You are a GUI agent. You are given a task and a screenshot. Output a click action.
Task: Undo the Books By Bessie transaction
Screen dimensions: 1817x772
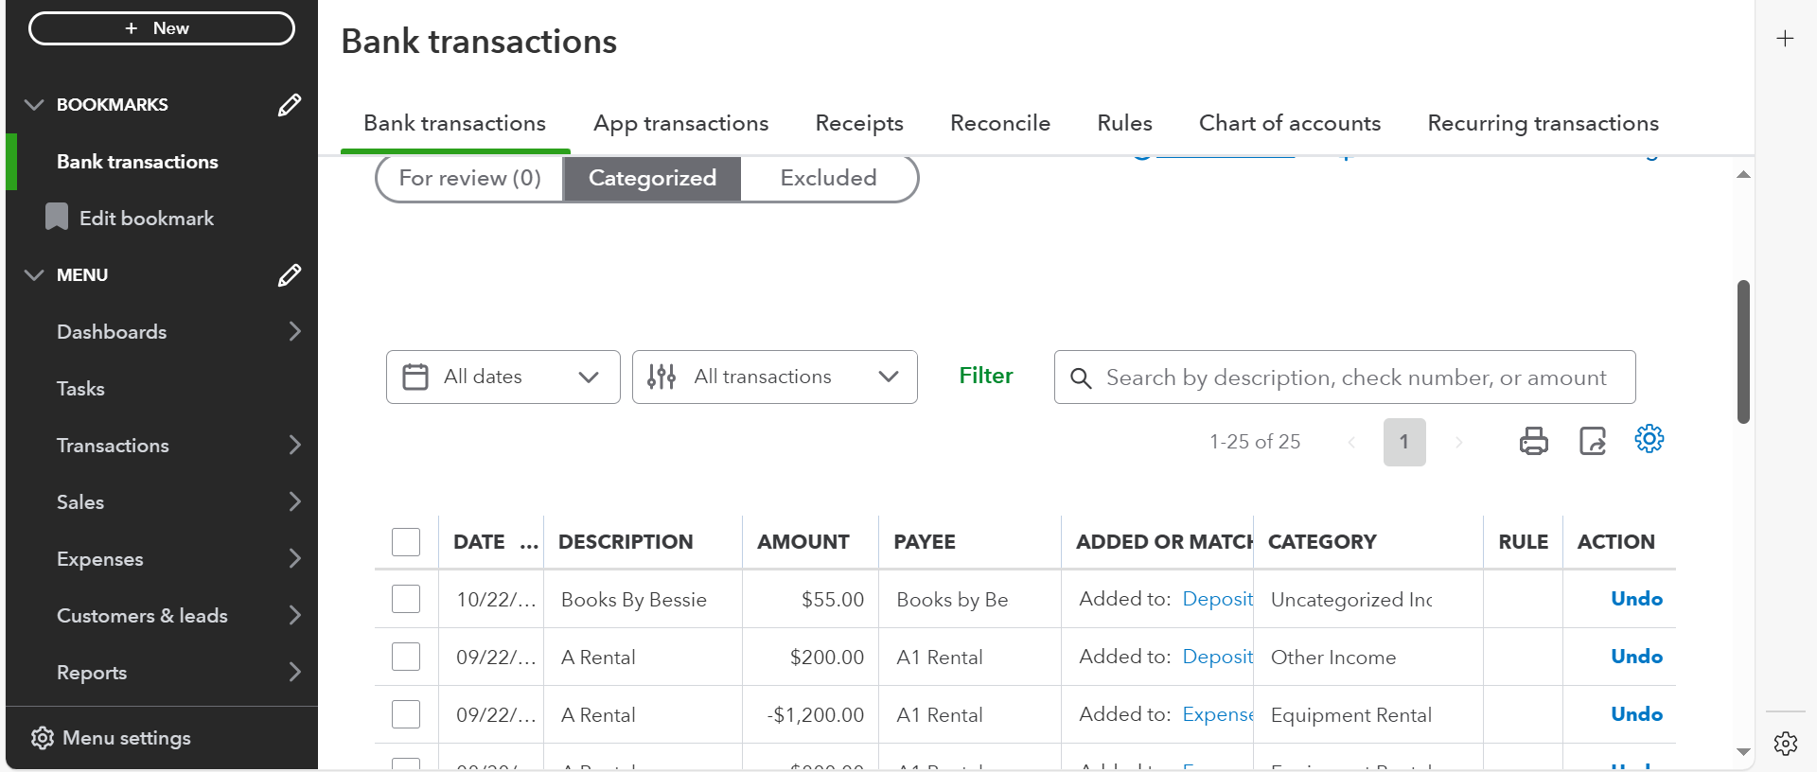1635,599
